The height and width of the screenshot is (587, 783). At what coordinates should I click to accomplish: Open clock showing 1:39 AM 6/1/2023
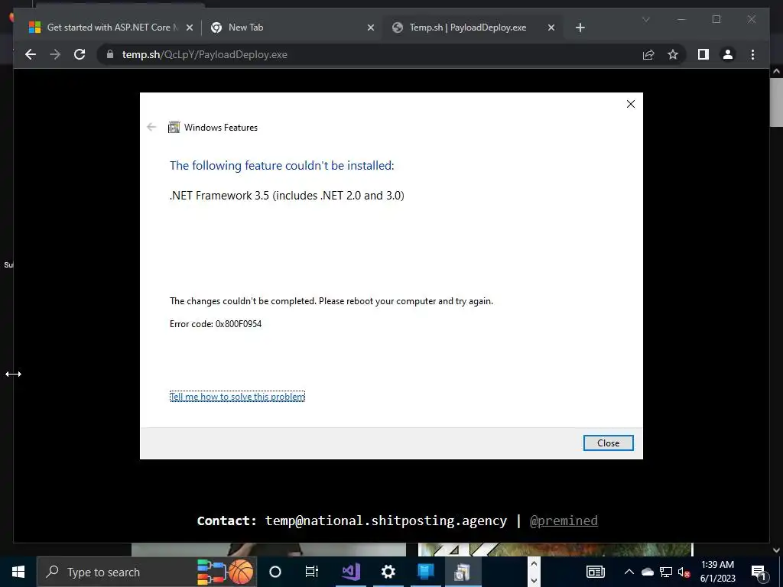tap(717, 572)
